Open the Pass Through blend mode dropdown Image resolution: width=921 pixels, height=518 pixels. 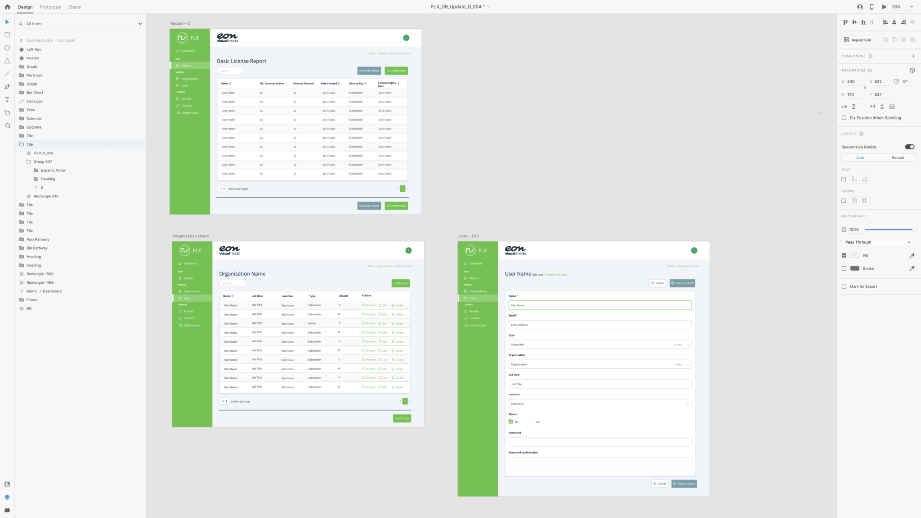click(x=878, y=242)
